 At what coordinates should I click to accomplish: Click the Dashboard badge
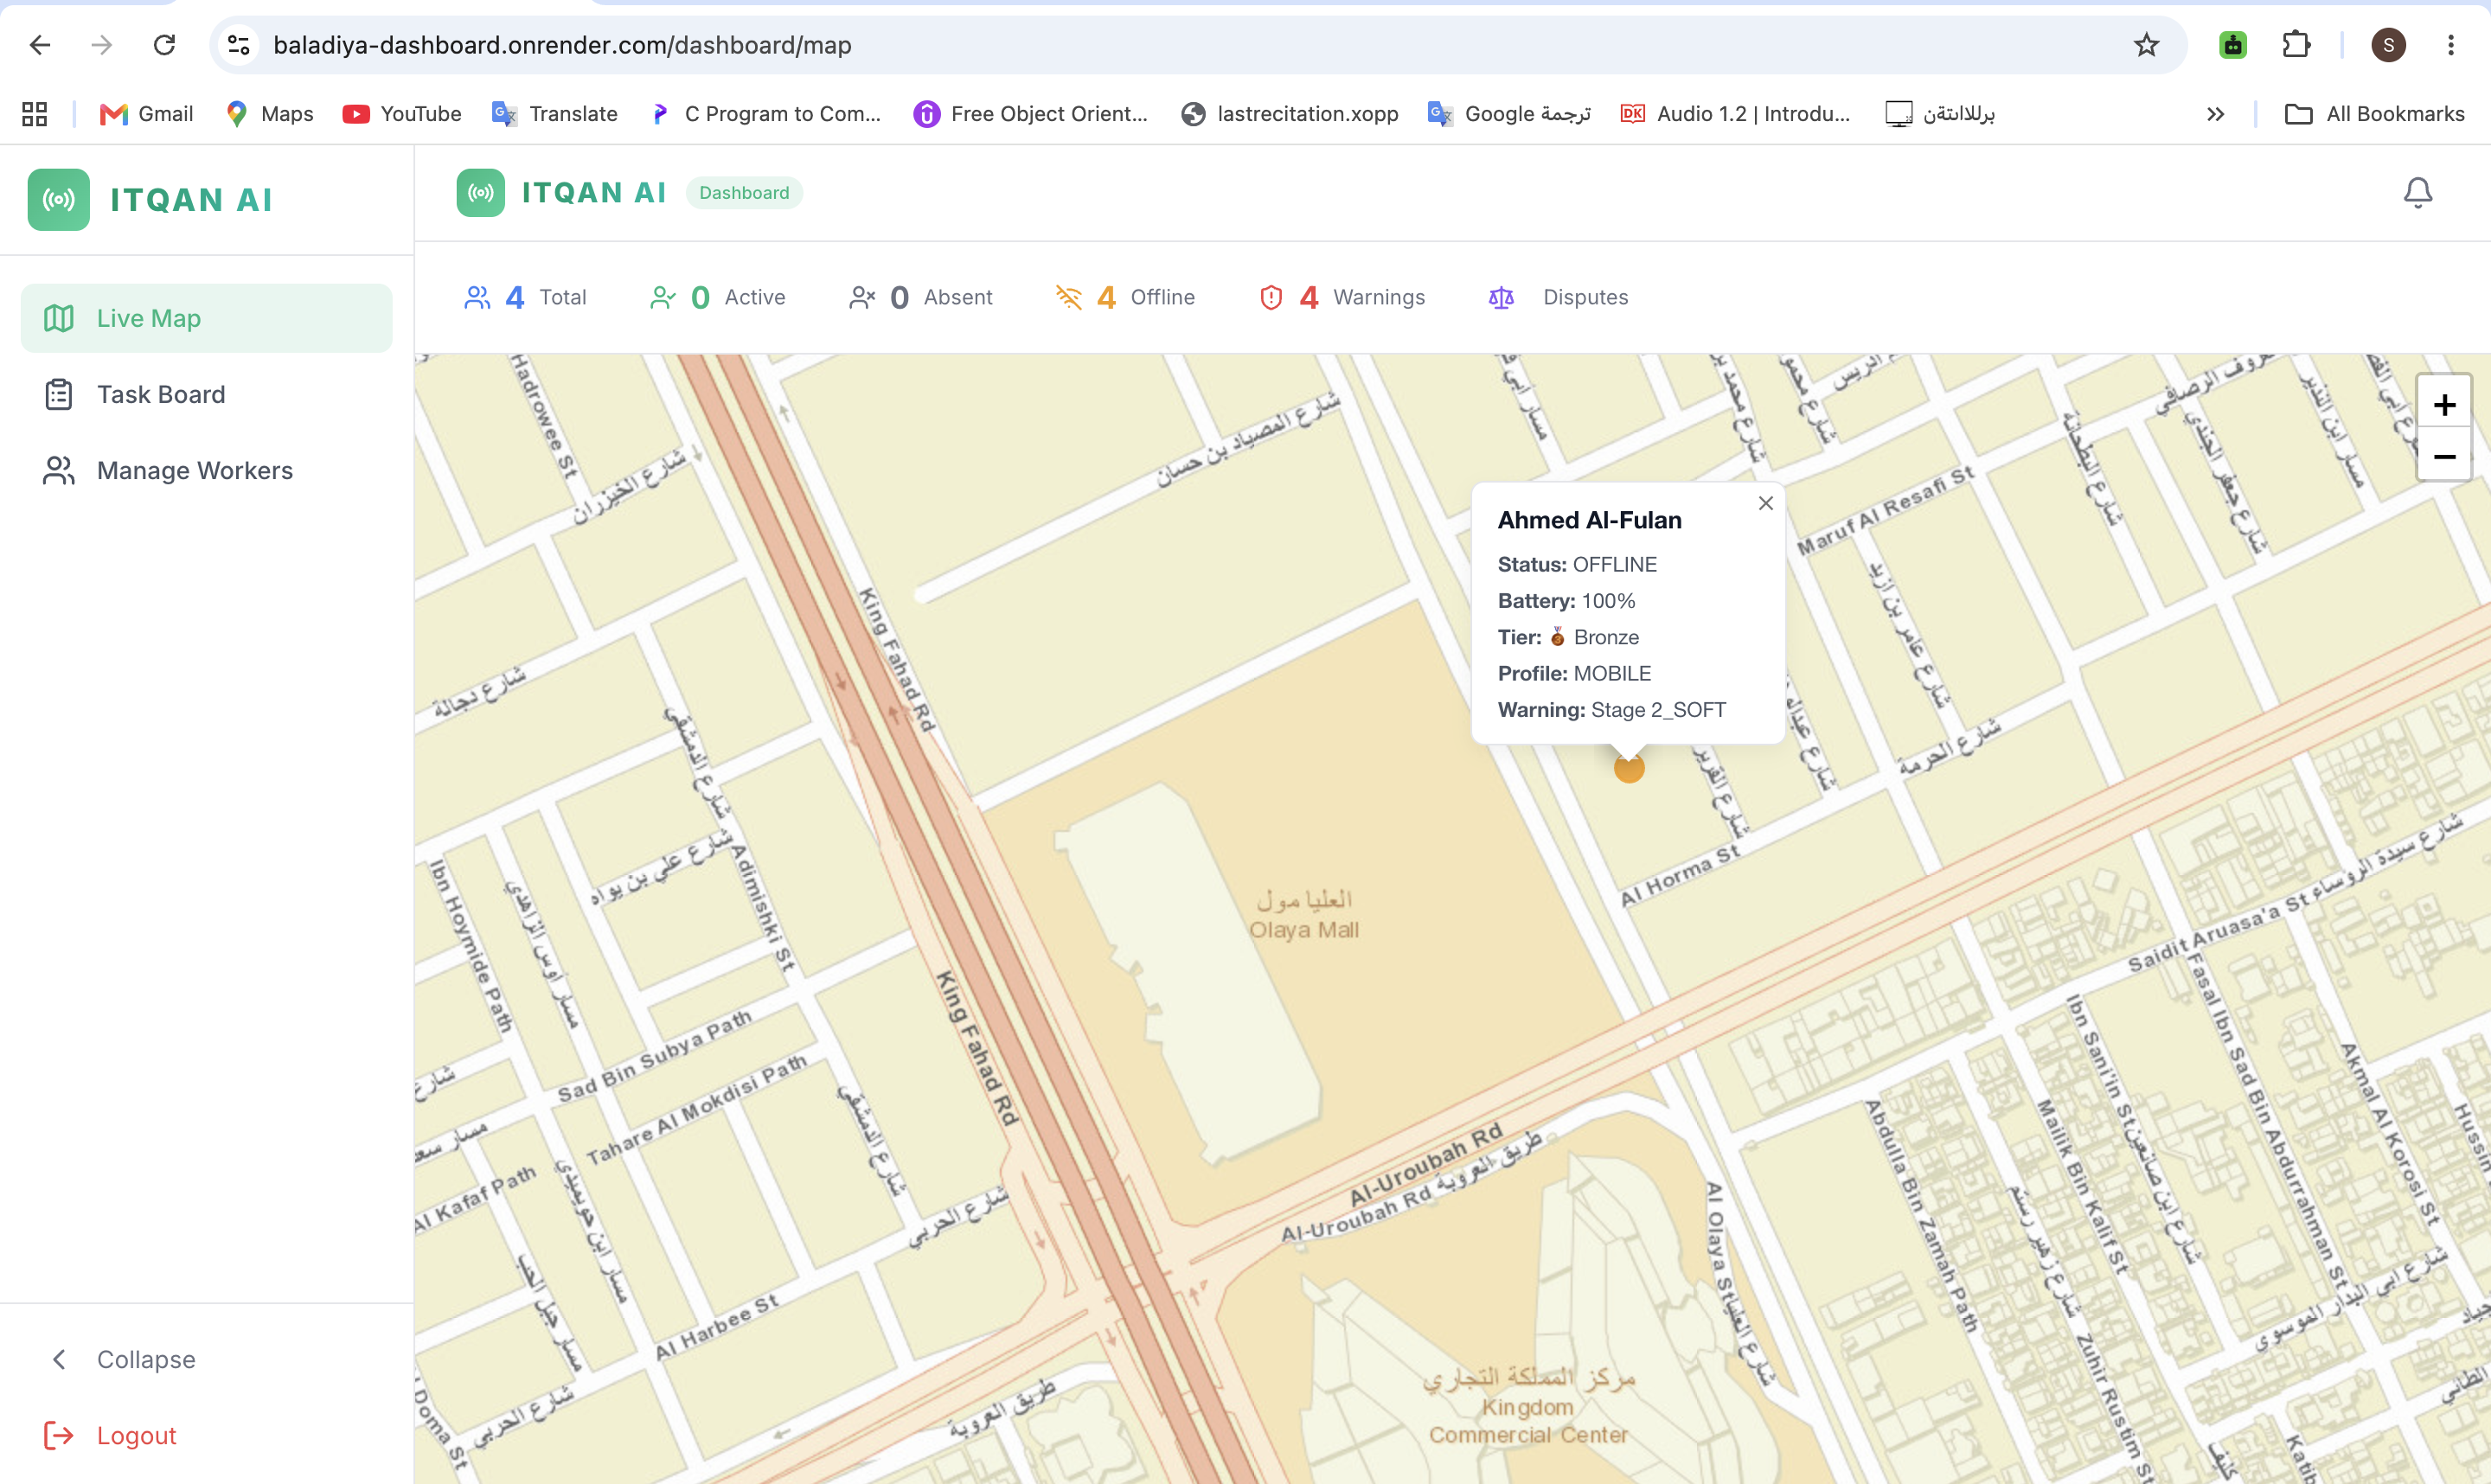tap(744, 193)
